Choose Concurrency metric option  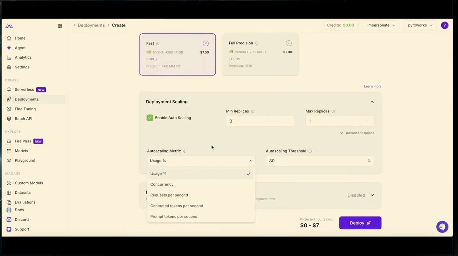(x=201, y=184)
